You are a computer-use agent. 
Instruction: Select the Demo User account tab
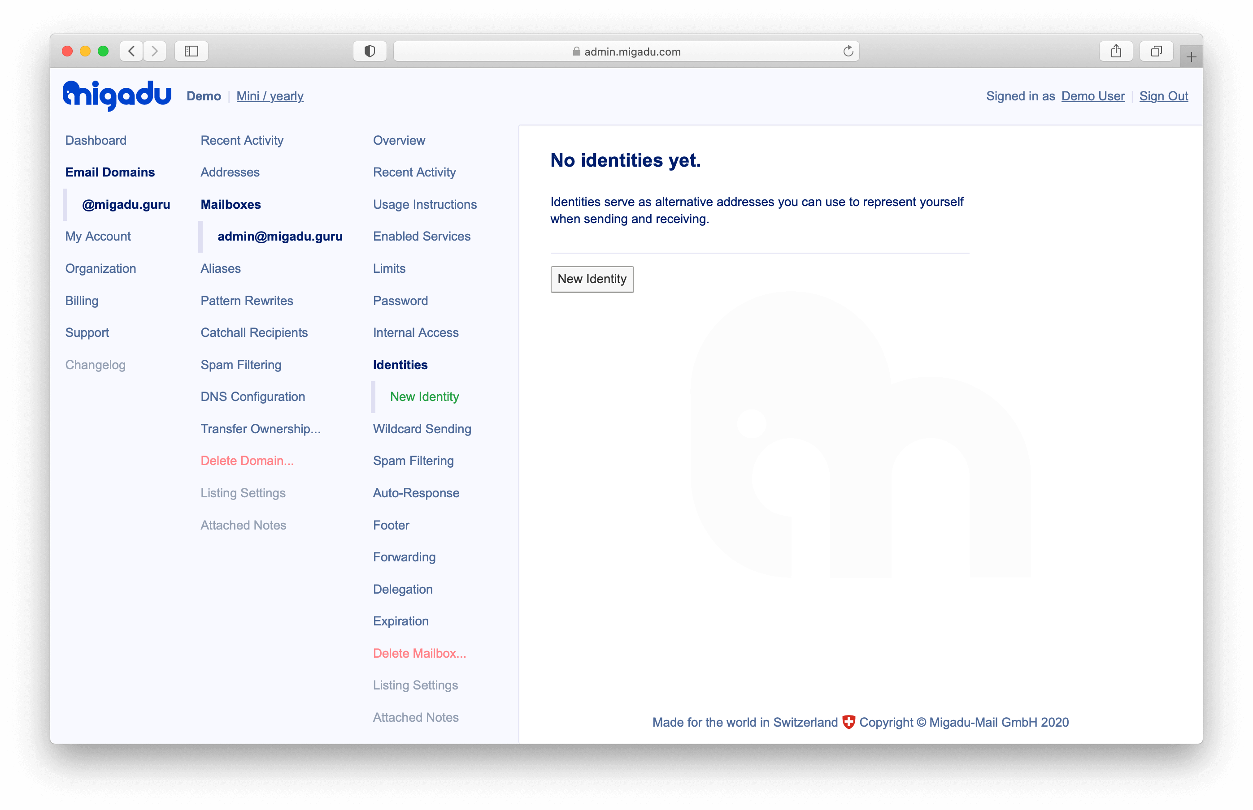1093,96
